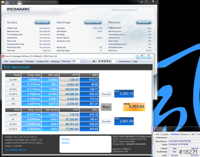Click the CPU-Z window icon
The height and width of the screenshot is (157, 200).
click(x=154, y=129)
